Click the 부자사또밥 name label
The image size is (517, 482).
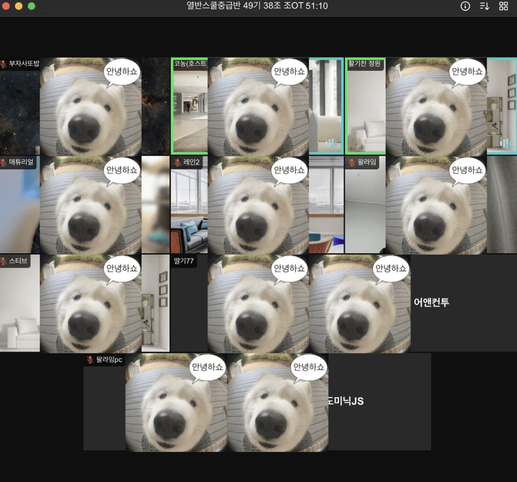click(24, 63)
